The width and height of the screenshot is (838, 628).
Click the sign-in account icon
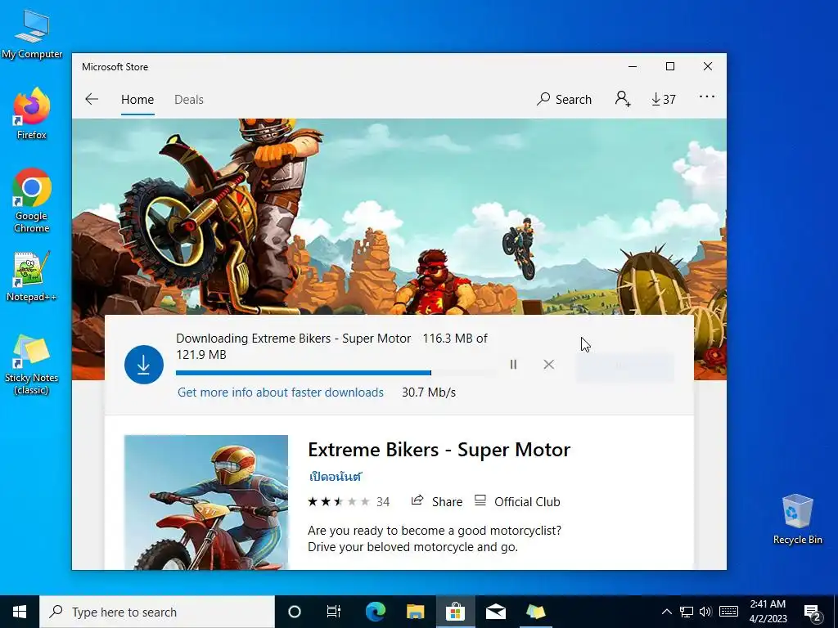[x=623, y=99]
